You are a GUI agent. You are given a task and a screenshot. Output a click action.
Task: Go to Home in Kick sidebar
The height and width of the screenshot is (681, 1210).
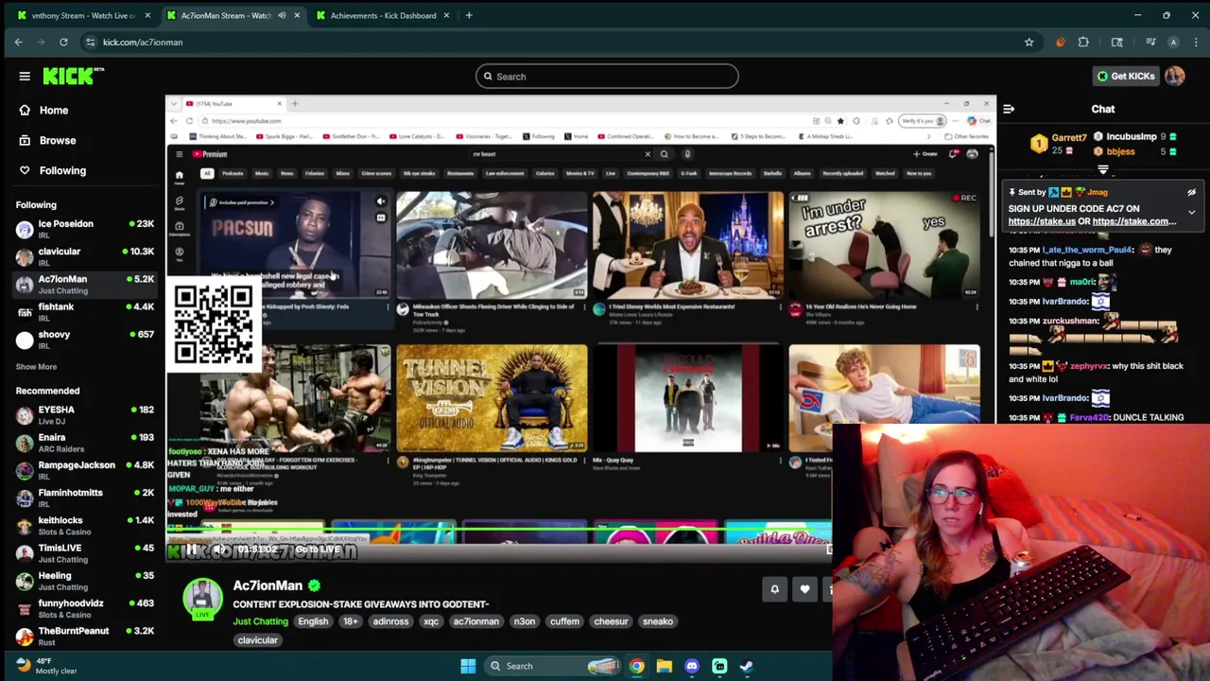pos(43,111)
